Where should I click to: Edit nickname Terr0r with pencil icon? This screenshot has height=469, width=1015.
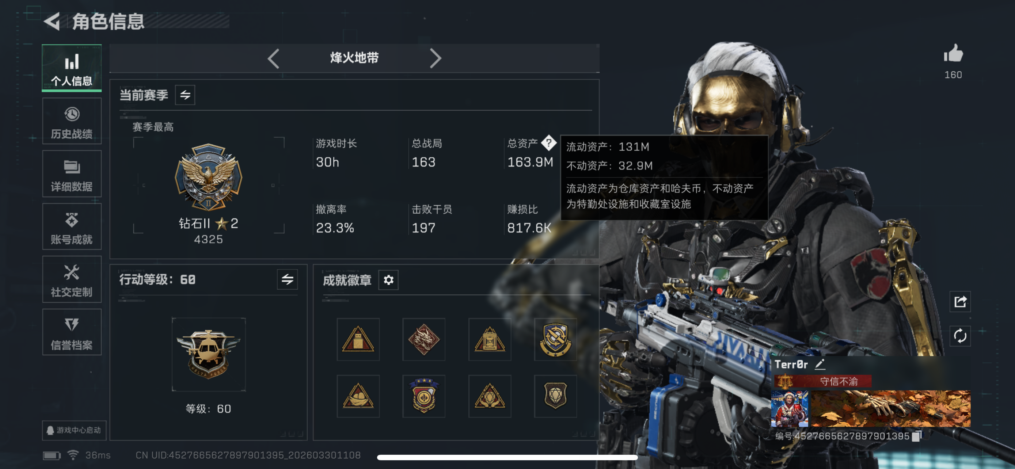point(820,364)
